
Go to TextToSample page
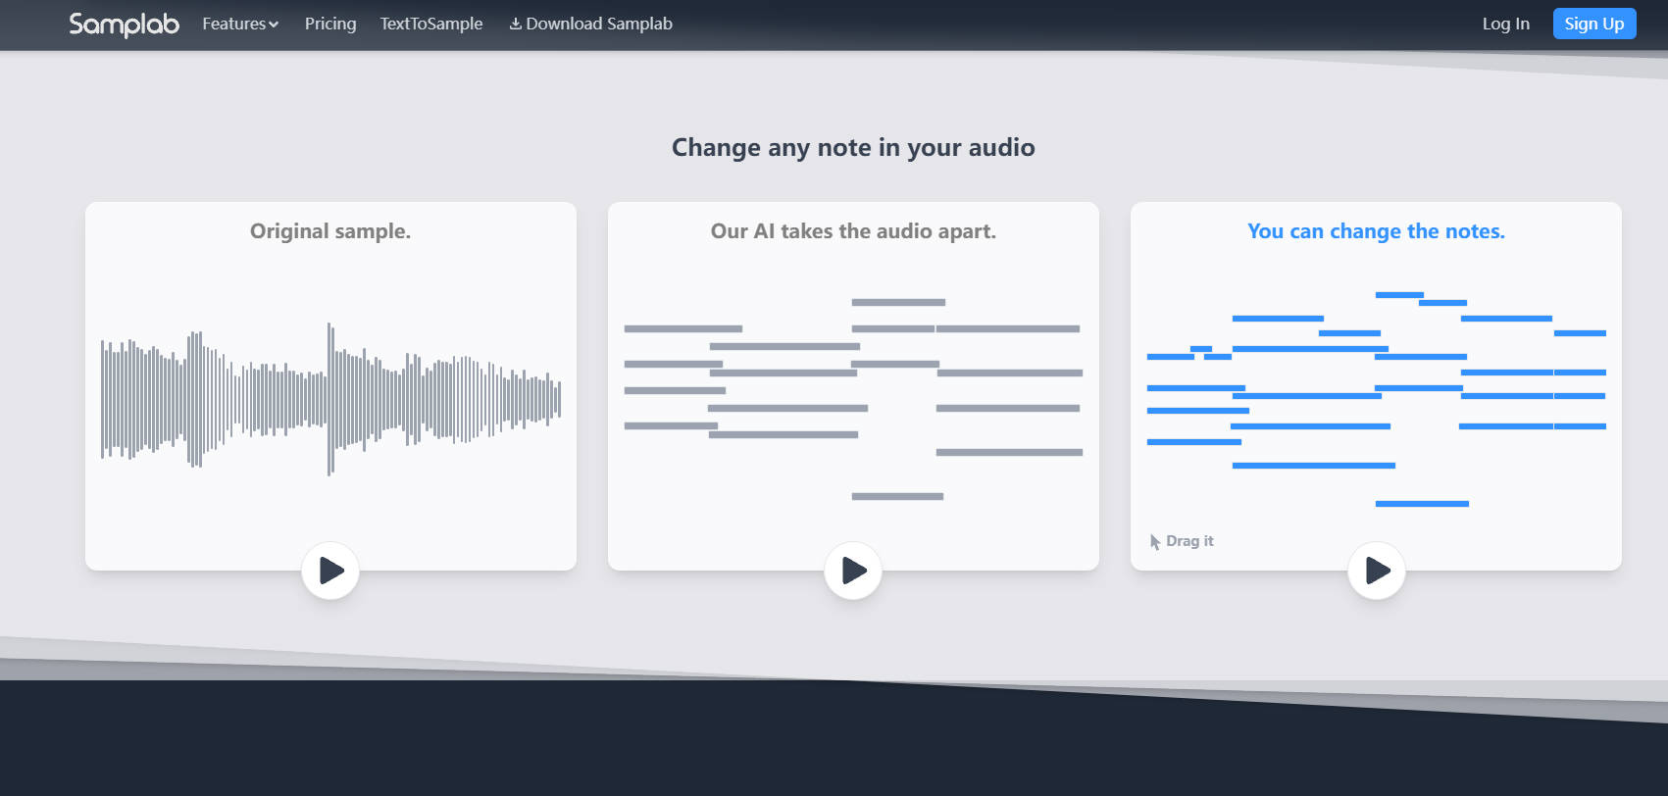pyautogui.click(x=431, y=24)
